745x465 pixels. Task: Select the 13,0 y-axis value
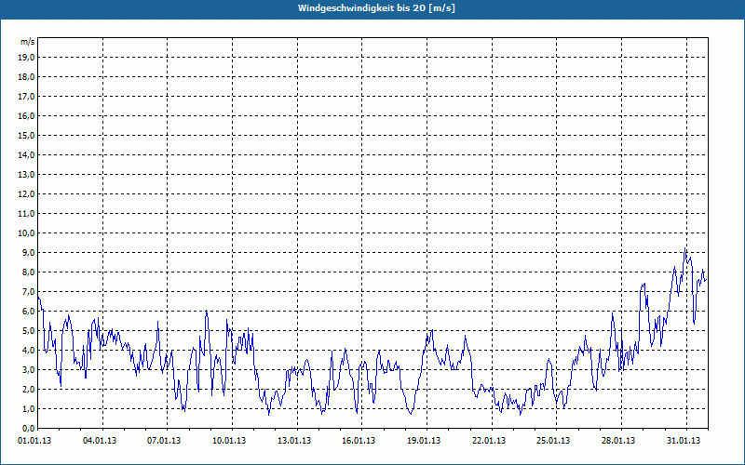pos(26,175)
